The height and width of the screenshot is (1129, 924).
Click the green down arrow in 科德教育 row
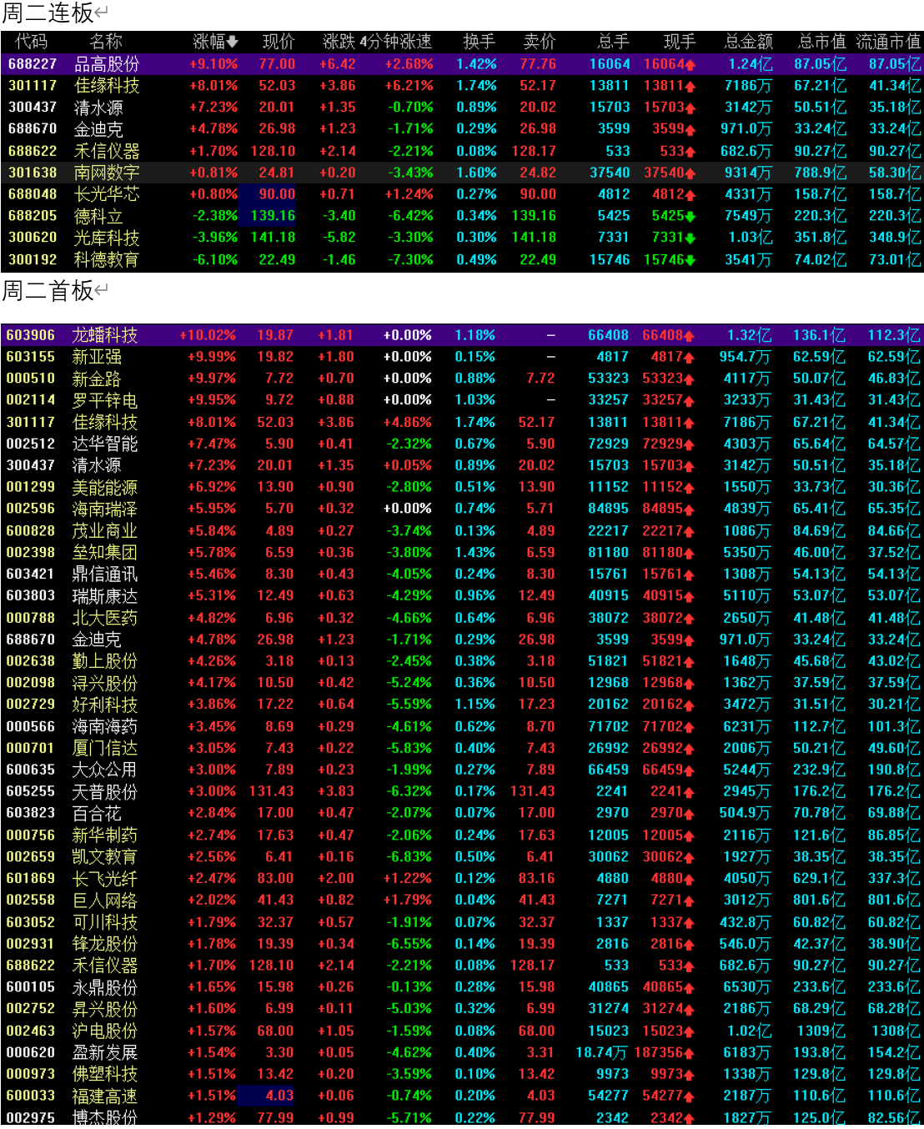coord(690,259)
